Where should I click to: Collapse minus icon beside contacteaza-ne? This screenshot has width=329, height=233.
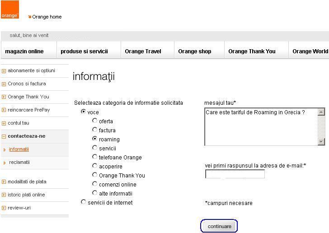tap(4, 136)
